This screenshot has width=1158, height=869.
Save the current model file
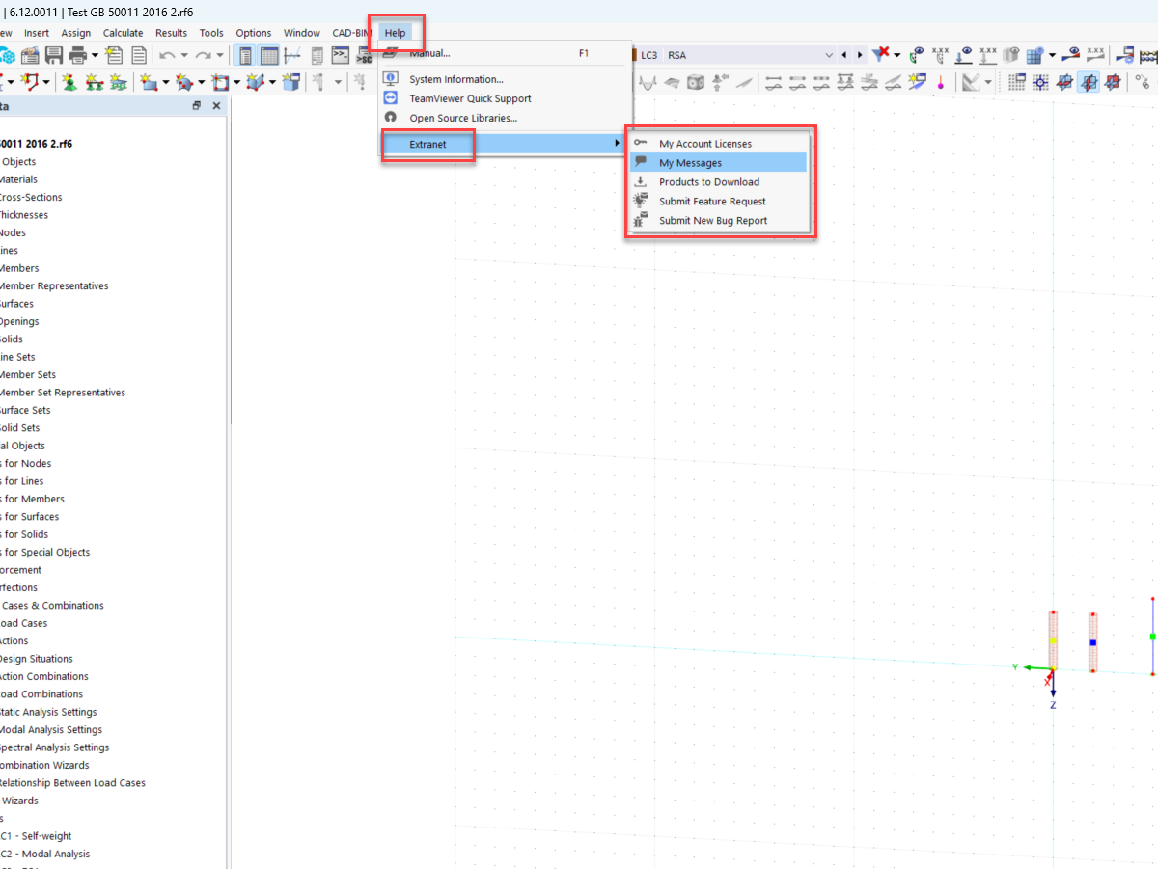point(54,55)
